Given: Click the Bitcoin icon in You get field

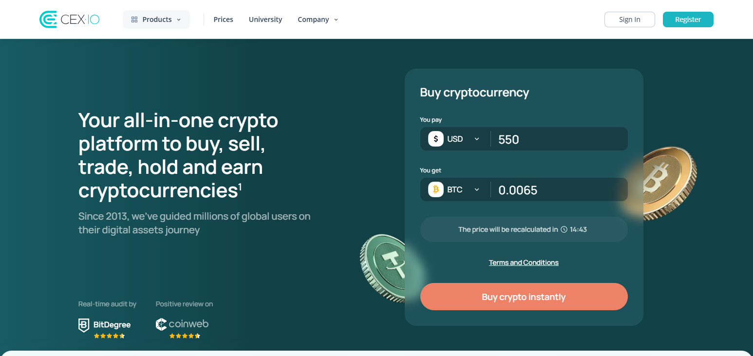Looking at the screenshot, I should click(x=435, y=189).
